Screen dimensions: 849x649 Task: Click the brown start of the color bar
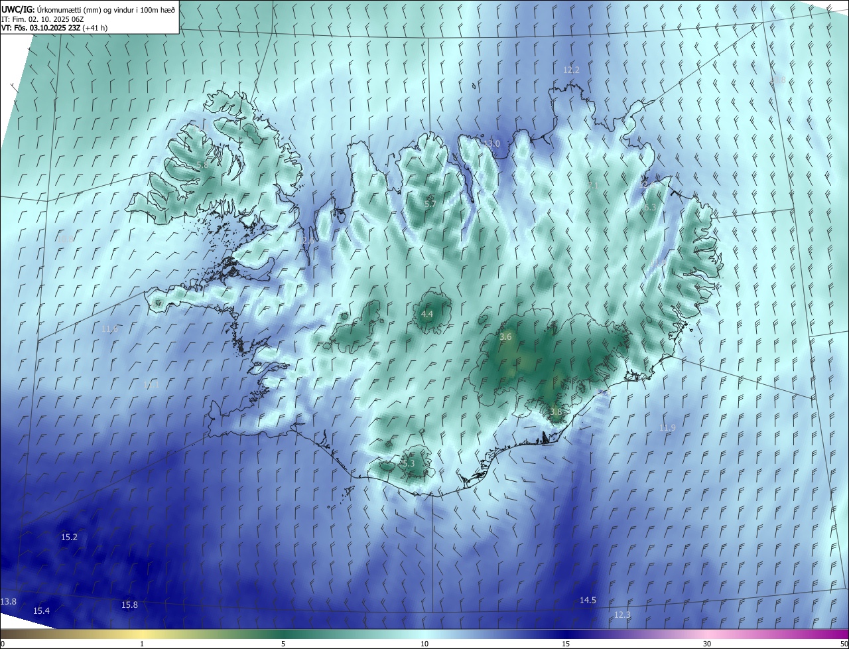click(7, 634)
